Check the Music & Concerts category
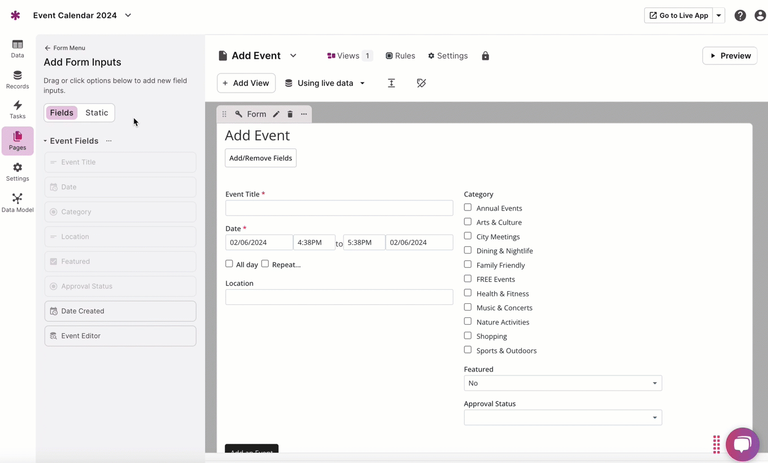 (468, 307)
